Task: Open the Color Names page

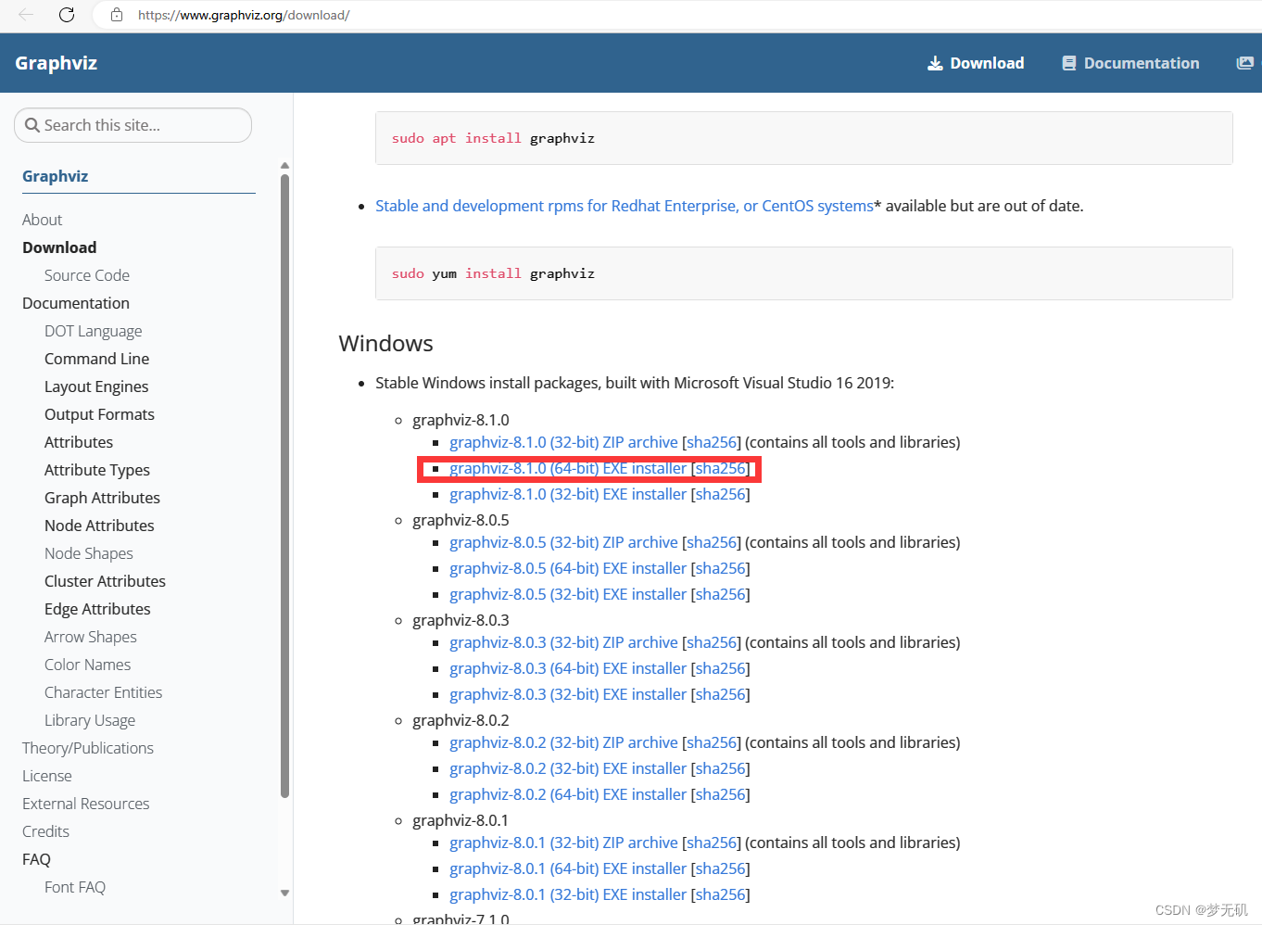Action: tap(88, 665)
